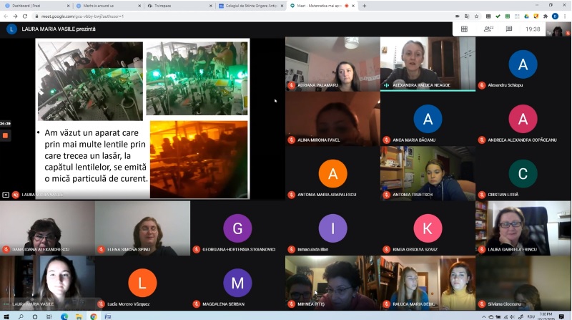This screenshot has height=320, width=572.
Task: Click Antonia Maria Arapalescu's orange avatar
Action: click(x=332, y=173)
